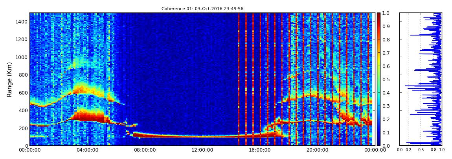This screenshot has height=159, width=452.
Task: Click the 0.2 tick on profile plot axis
Action: click(408, 150)
